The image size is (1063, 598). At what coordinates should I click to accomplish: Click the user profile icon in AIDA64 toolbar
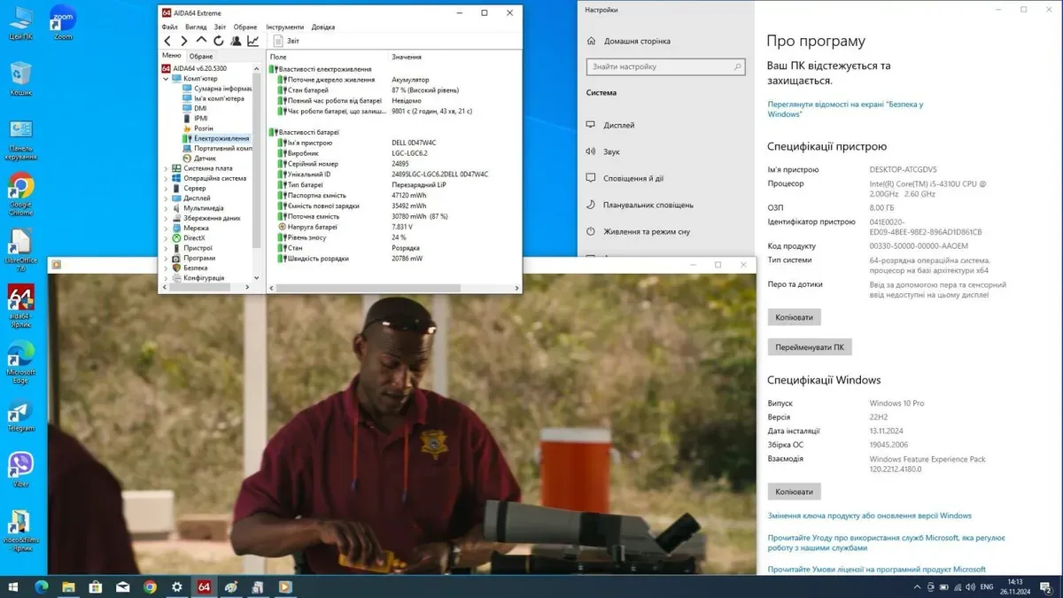236,41
